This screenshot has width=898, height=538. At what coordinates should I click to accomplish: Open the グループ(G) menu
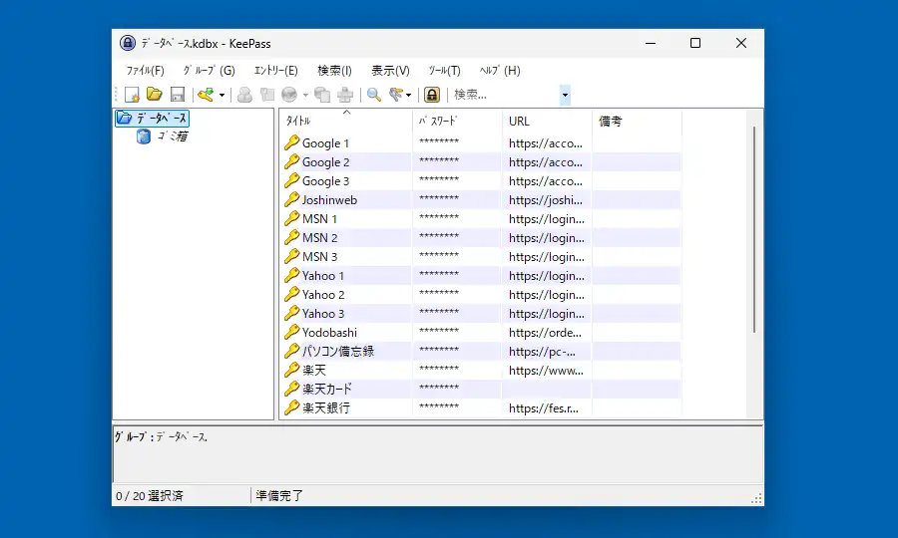[210, 71]
